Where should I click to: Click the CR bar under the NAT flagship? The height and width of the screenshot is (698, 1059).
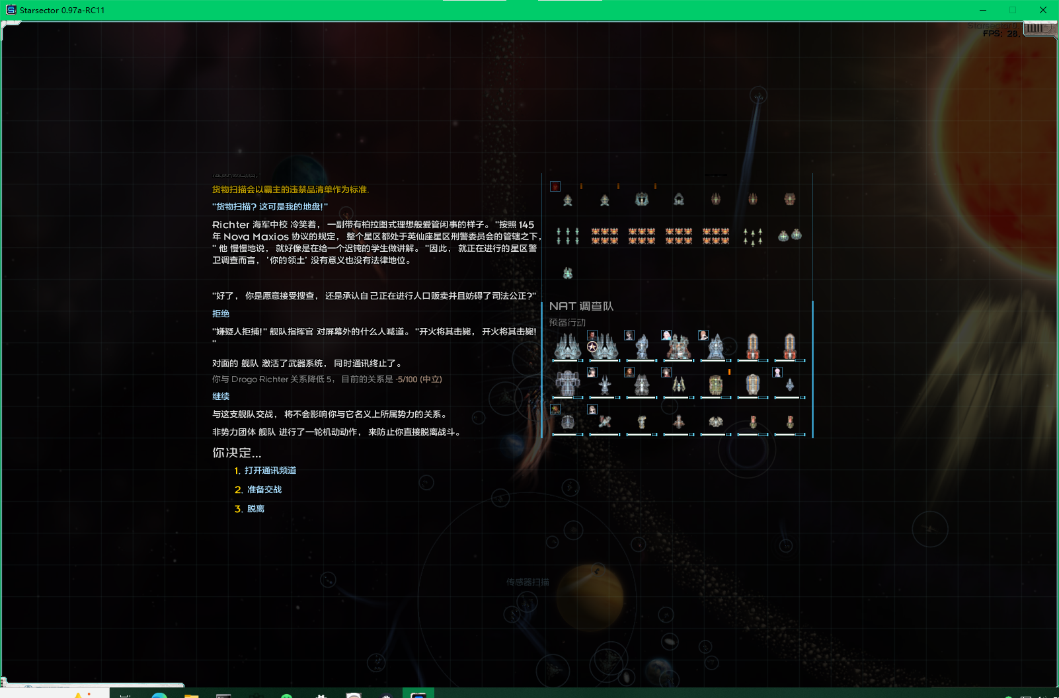coord(605,360)
